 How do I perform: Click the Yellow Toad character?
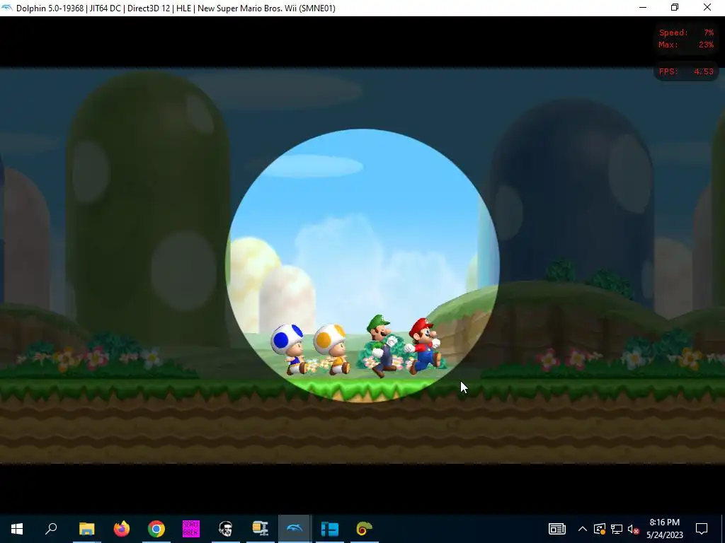pyautogui.click(x=331, y=349)
